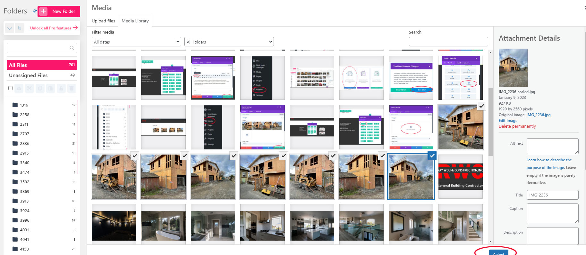Click the sort folders arrows icon

click(19, 28)
